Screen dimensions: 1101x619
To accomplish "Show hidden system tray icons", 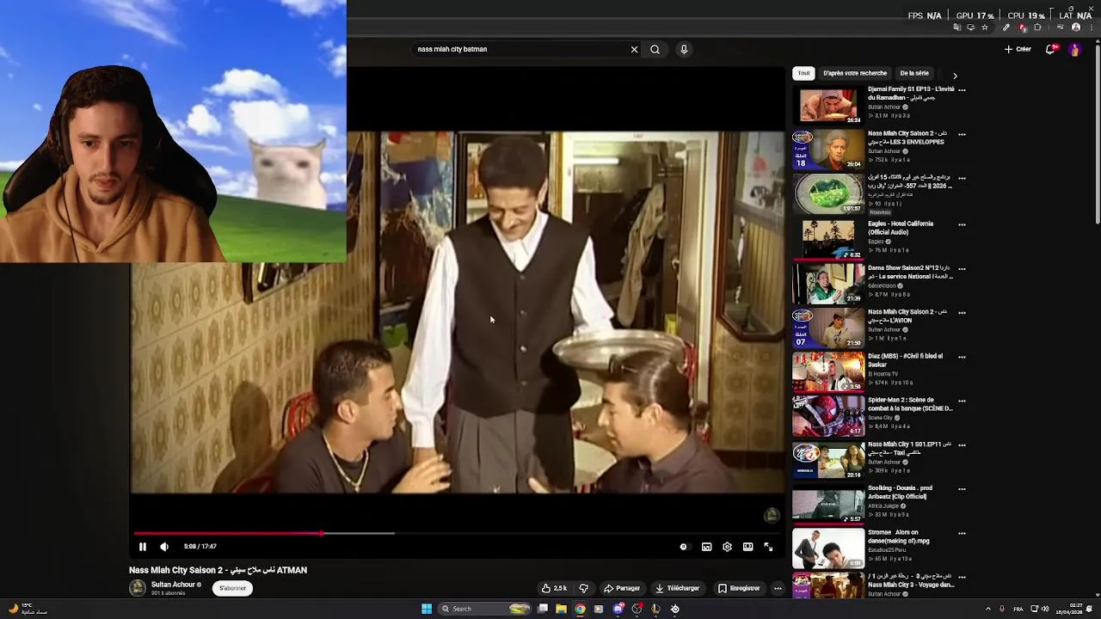I will [987, 609].
